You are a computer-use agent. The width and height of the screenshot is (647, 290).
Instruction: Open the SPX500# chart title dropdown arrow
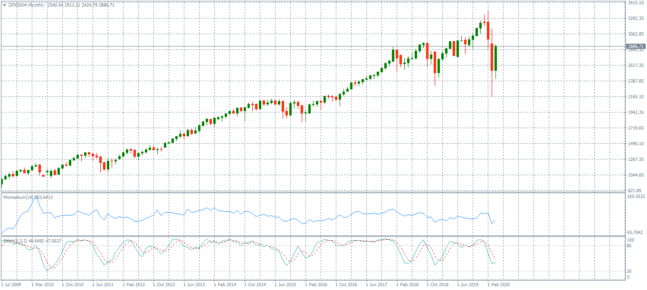pos(4,3)
